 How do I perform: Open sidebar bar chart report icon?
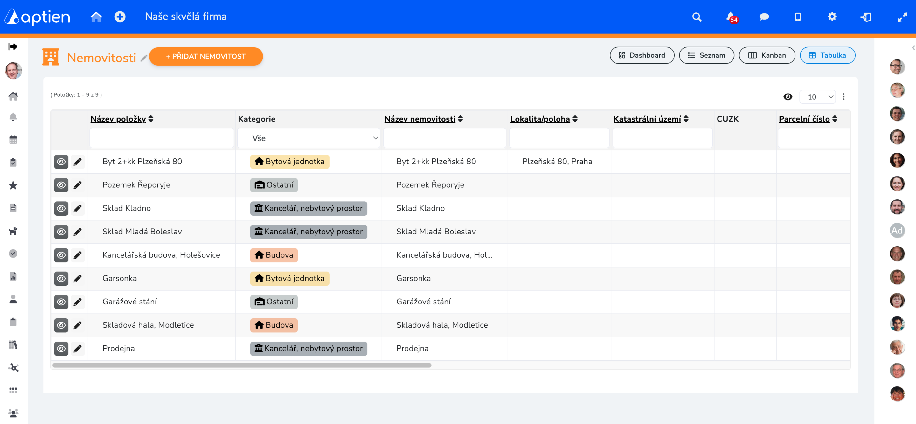point(13,276)
